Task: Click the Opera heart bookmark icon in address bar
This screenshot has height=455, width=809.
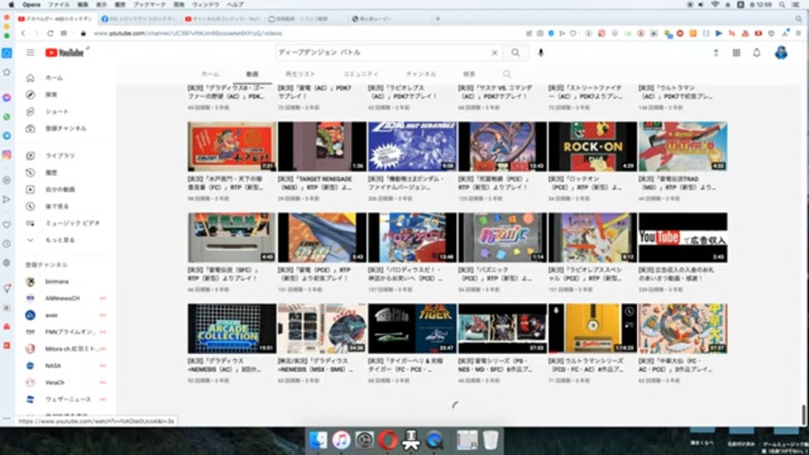Action: pos(573,33)
